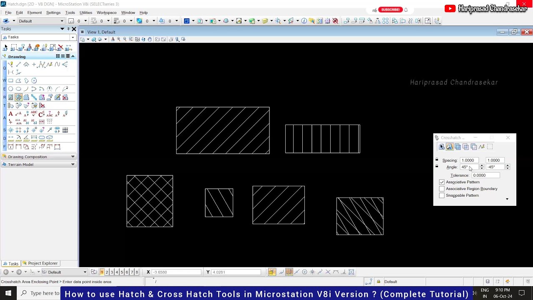
Task: Select the Place Block tool in row W
Action: [x=11, y=81]
